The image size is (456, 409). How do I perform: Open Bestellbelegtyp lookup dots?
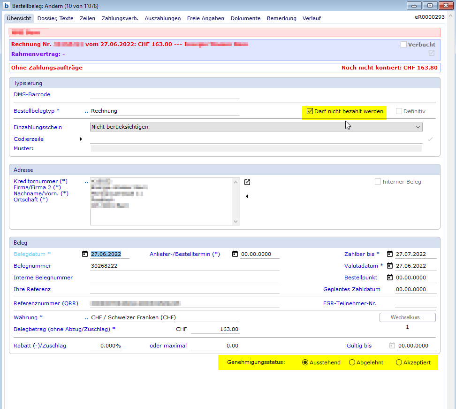[x=86, y=111]
